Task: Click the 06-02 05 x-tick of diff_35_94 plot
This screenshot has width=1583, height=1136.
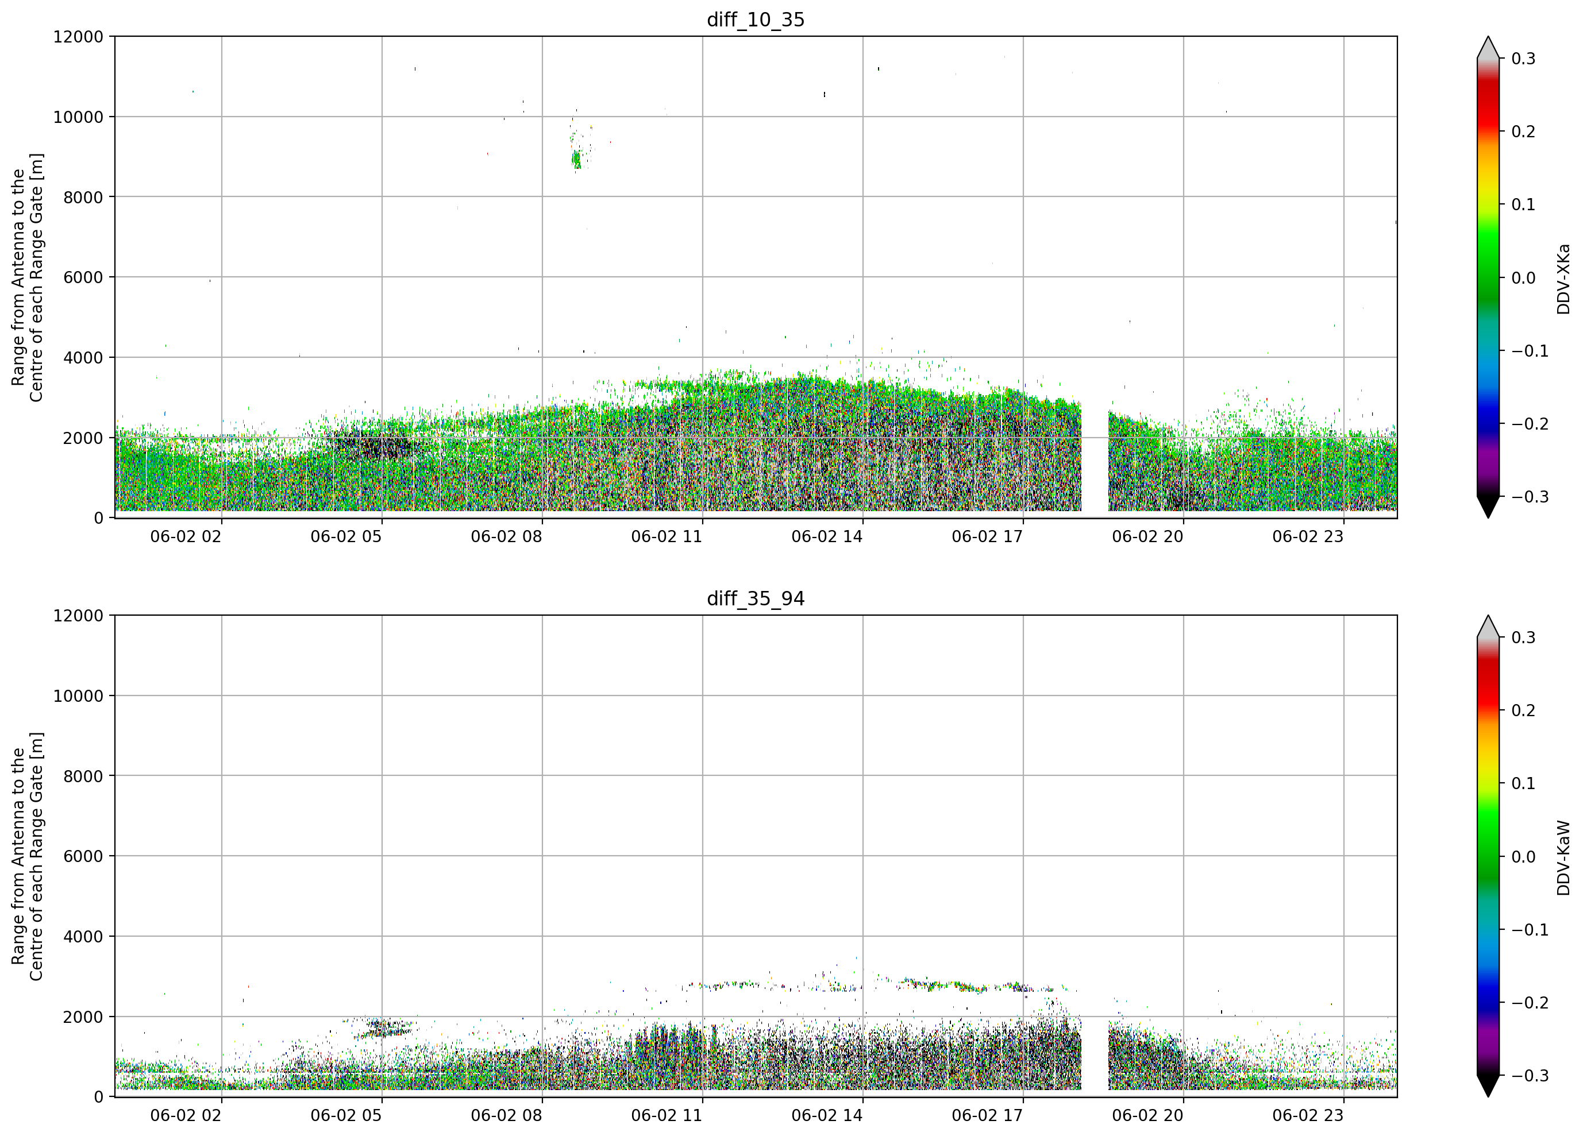Action: point(346,1115)
